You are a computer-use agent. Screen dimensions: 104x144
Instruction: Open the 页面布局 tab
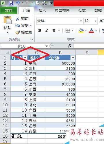point(62,10)
